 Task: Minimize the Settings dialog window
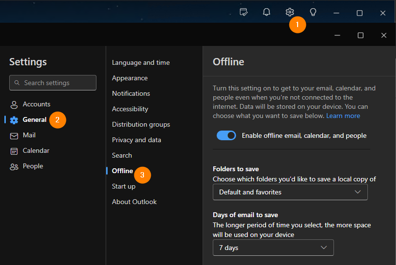pyautogui.click(x=337, y=35)
